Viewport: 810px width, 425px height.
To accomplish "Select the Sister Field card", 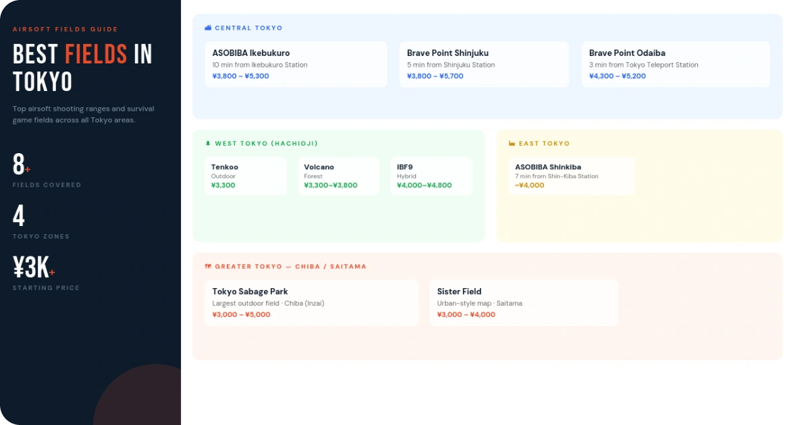I will pos(524,303).
